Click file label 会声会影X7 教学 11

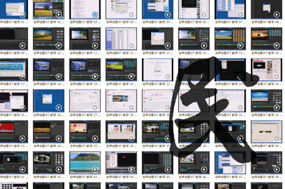coord(85,53)
